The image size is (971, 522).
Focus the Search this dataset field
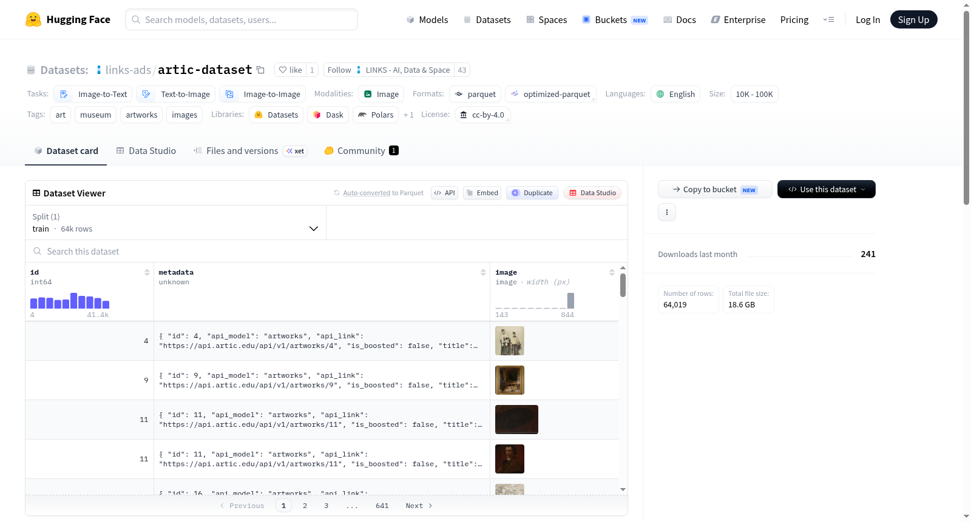pos(326,251)
